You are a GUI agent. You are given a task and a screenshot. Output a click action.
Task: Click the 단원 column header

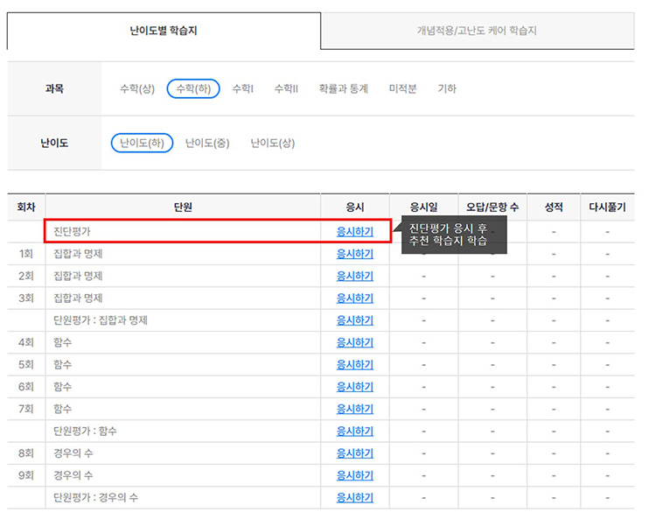183,207
